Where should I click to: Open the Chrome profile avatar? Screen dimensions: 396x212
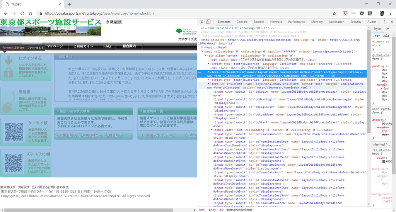382,14
